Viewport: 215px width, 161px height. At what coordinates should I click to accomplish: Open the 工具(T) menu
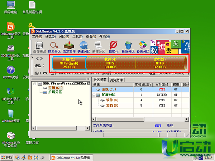coord(77,36)
